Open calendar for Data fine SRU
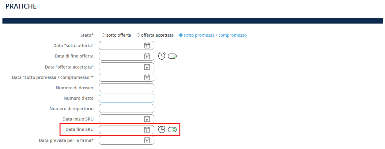The image size is (385, 149). 147,129
